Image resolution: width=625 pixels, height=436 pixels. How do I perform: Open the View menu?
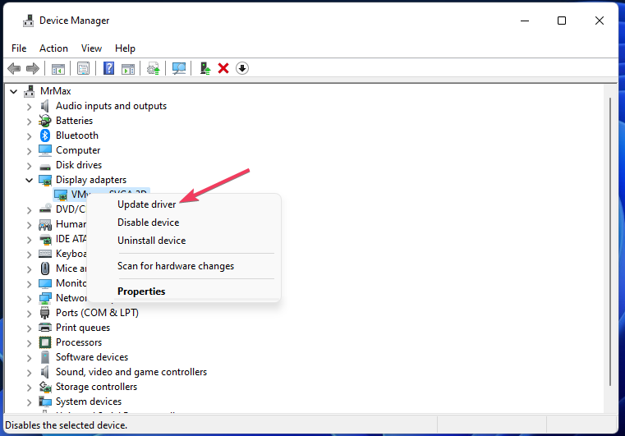pyautogui.click(x=91, y=48)
